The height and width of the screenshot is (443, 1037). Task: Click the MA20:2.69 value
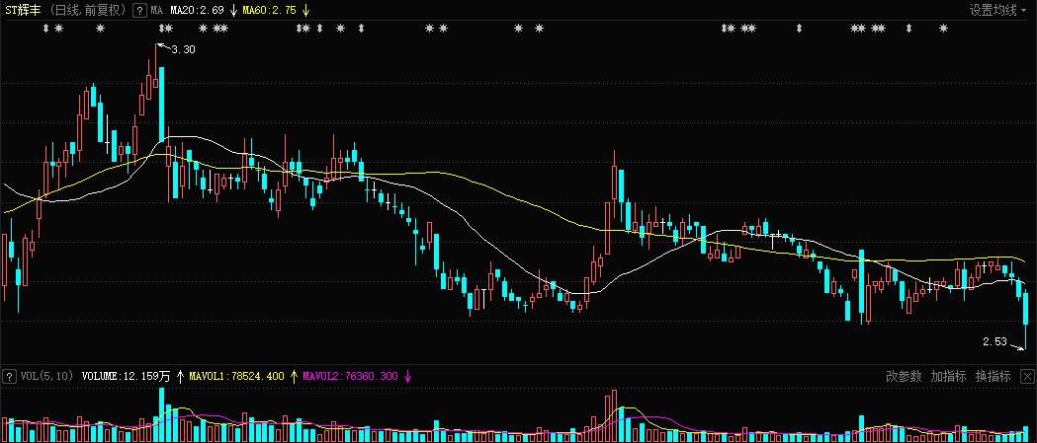point(197,10)
